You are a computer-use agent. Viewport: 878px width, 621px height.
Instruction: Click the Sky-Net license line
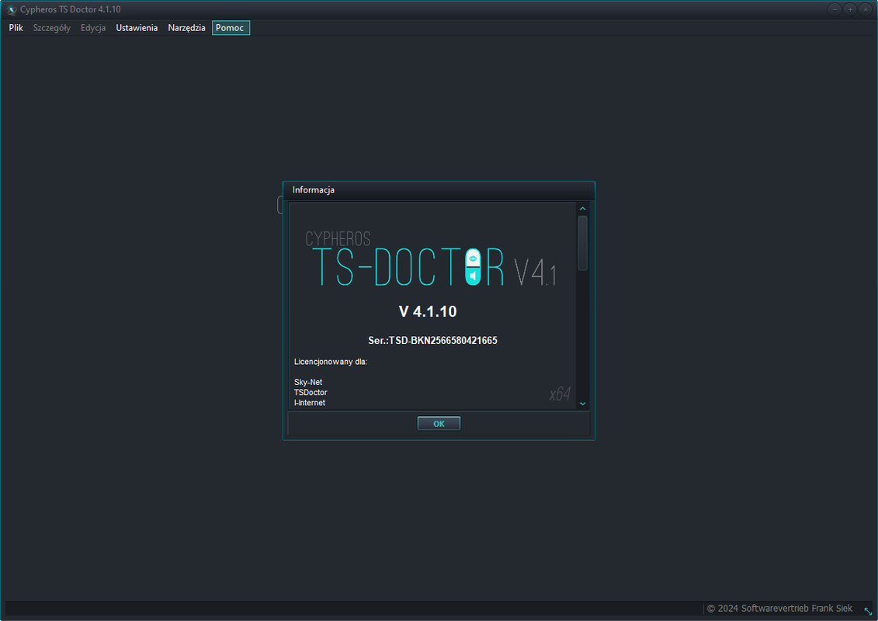pyautogui.click(x=308, y=383)
